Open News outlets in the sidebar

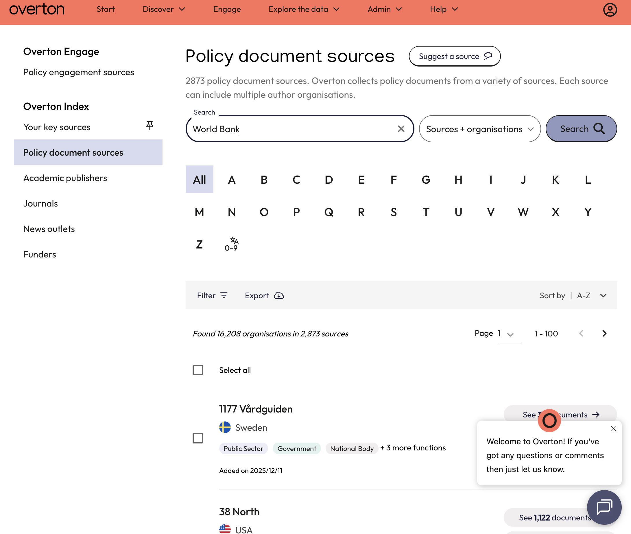click(x=49, y=229)
